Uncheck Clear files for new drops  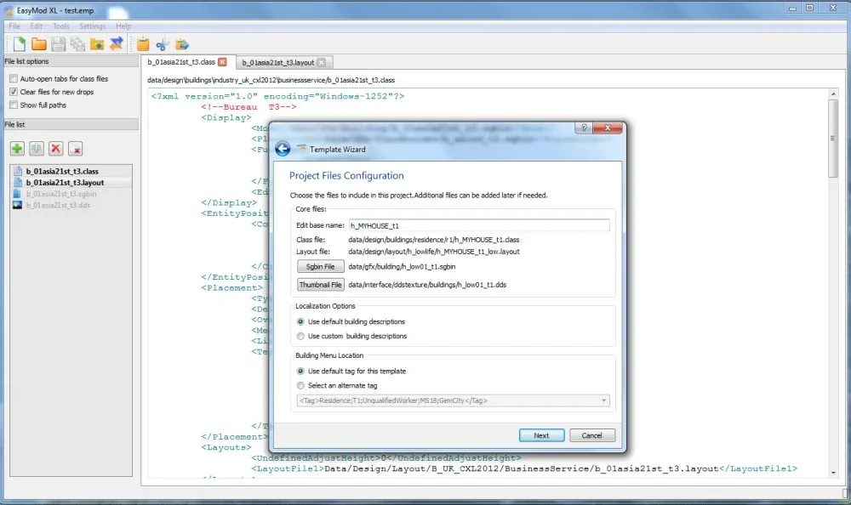pos(14,92)
